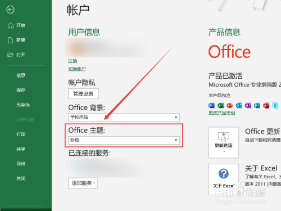Open the 更新选项 dropdown button
281x211 pixels.
tap(224, 142)
